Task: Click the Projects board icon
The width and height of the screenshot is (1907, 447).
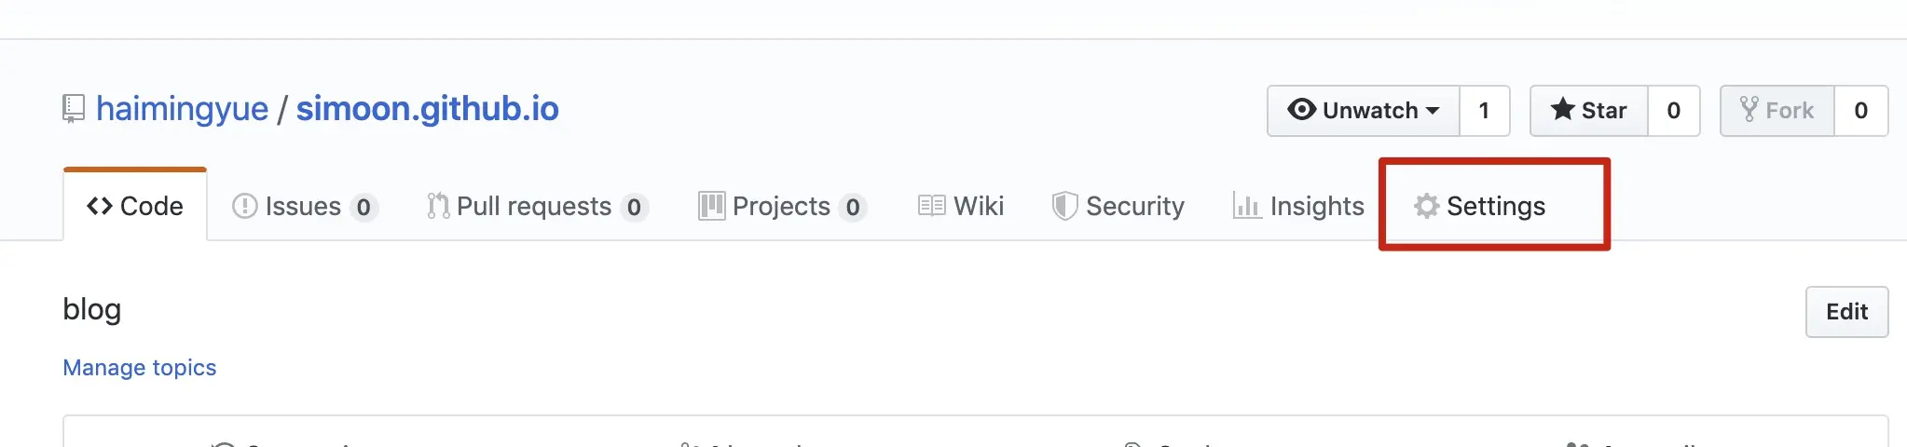Action: [711, 206]
